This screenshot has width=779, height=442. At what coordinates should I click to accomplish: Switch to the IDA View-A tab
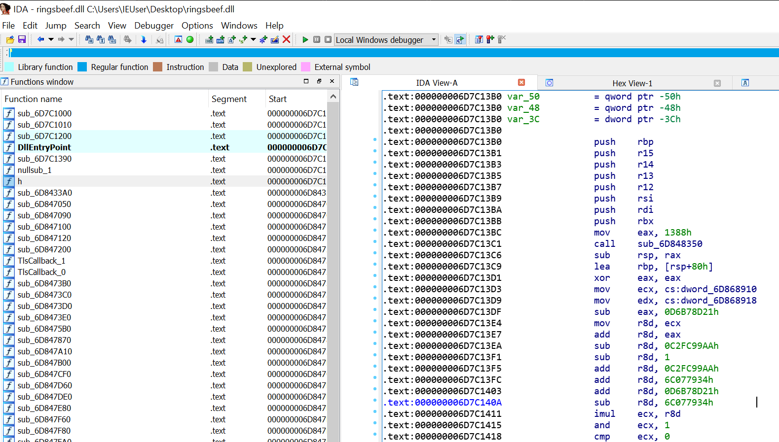(x=437, y=83)
